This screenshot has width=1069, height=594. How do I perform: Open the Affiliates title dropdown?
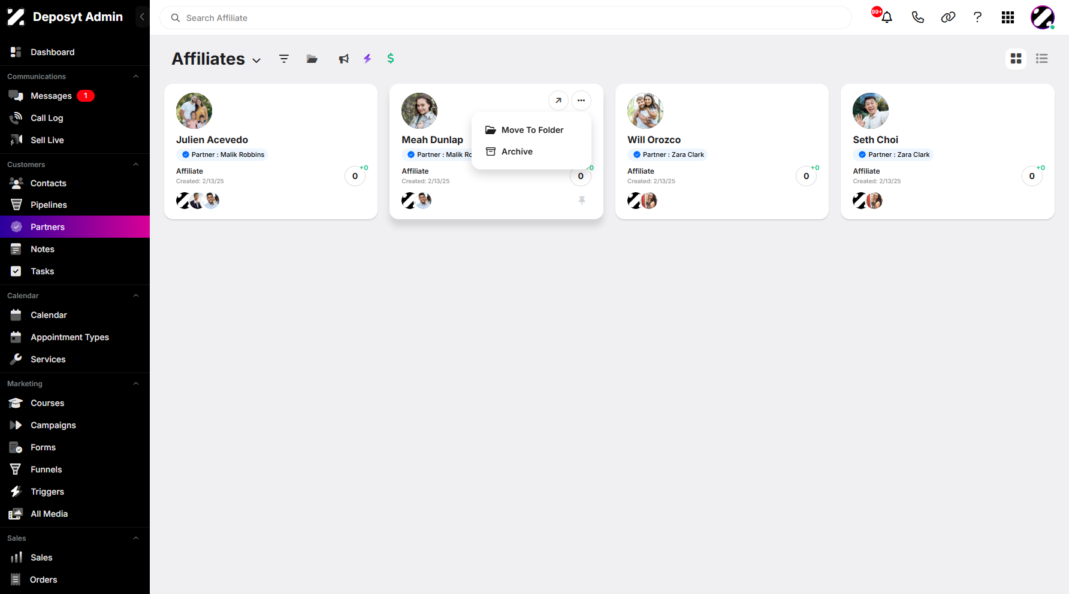[x=256, y=60]
